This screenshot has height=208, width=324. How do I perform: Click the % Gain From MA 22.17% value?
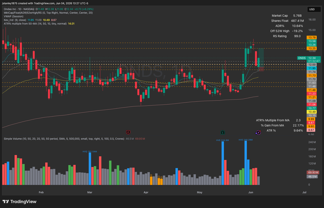click(298, 125)
